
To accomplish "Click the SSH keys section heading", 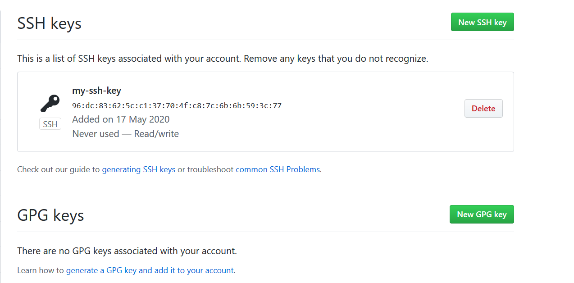I will coord(49,23).
